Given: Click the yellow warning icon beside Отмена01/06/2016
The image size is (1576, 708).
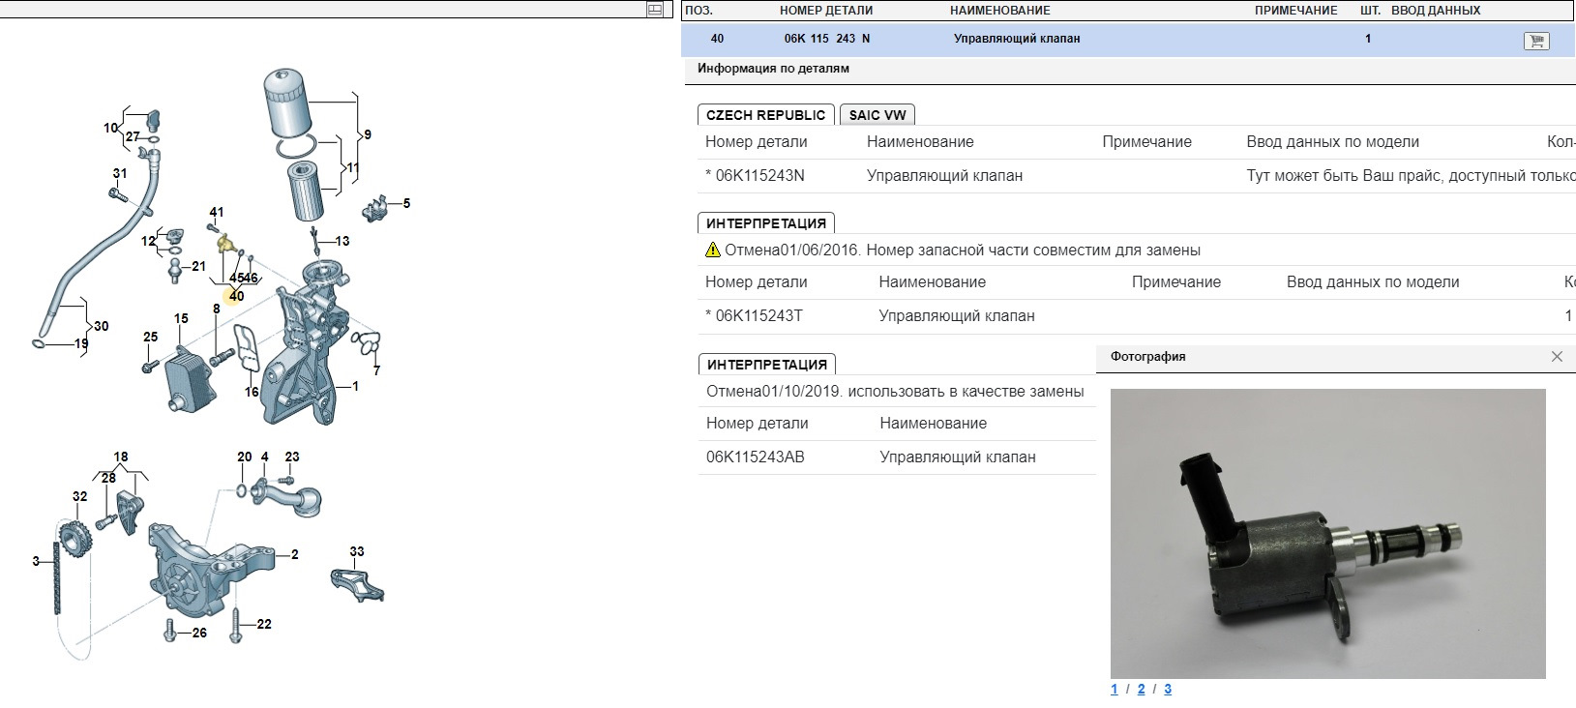Looking at the screenshot, I should coord(714,251).
